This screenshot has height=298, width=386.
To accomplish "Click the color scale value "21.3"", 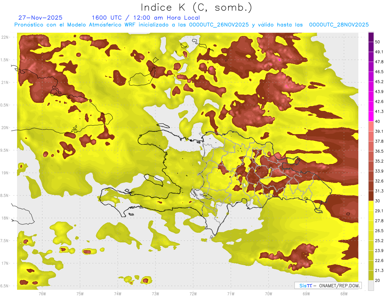I will tap(379, 271).
